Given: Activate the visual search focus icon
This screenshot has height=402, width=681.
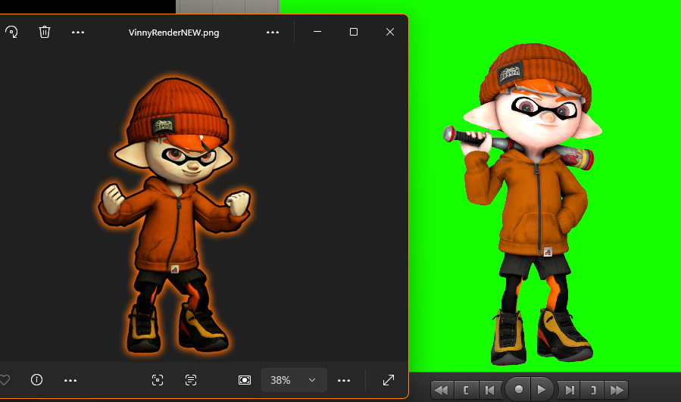Looking at the screenshot, I should point(158,380).
